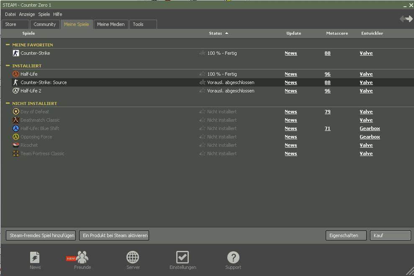Sort by the Spiele column header
The height and width of the screenshot is (276, 414).
pyautogui.click(x=28, y=33)
